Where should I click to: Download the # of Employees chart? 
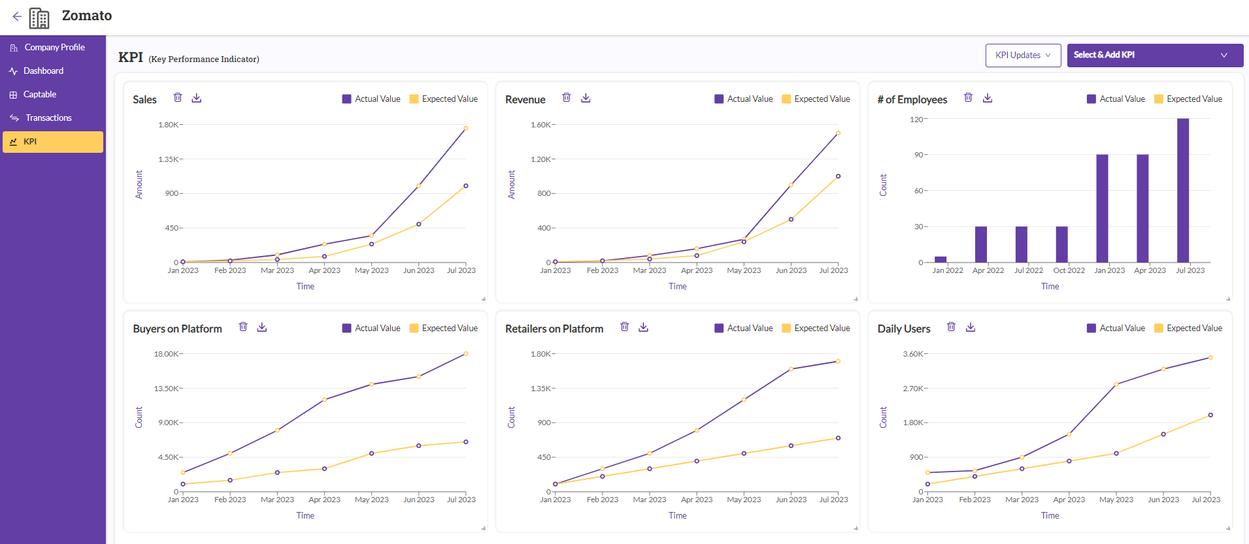pyautogui.click(x=988, y=98)
